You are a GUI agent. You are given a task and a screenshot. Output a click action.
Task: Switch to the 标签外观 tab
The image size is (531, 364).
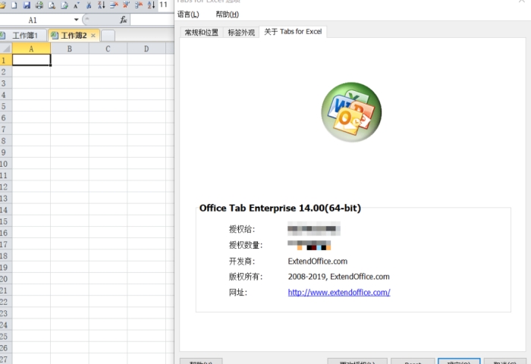click(x=241, y=32)
